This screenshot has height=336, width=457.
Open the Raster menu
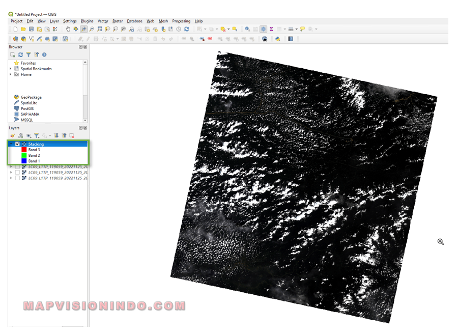(118, 21)
